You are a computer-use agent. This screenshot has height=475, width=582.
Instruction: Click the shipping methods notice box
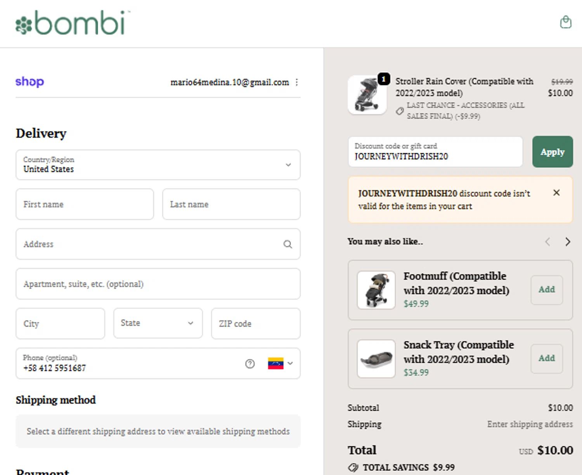click(158, 431)
